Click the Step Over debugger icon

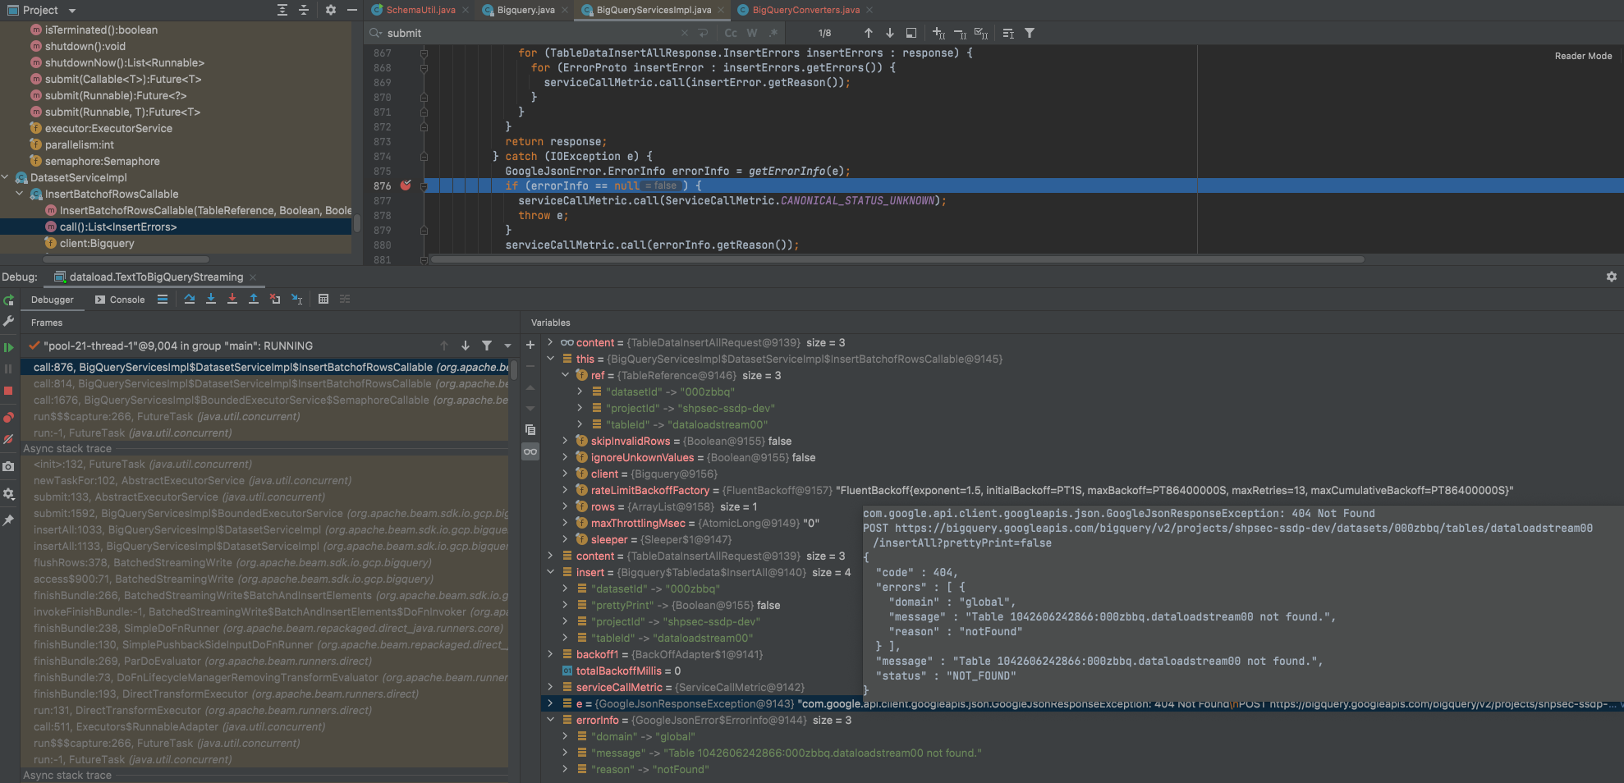[190, 299]
